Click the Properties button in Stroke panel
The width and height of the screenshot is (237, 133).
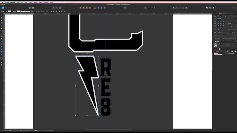coord(217,39)
